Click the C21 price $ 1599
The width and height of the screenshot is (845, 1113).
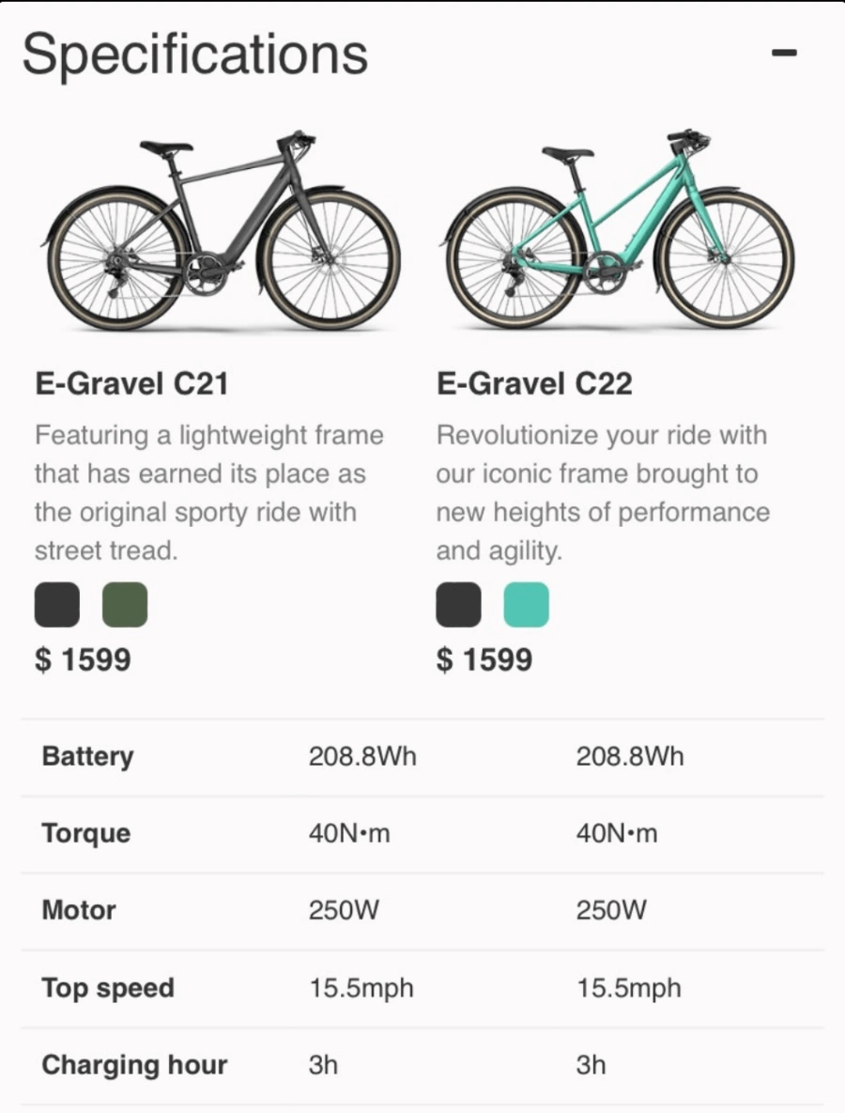coord(83,659)
